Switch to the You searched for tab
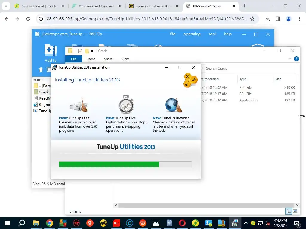Image resolution: width=306 pixels, height=229 pixels. coord(97,6)
